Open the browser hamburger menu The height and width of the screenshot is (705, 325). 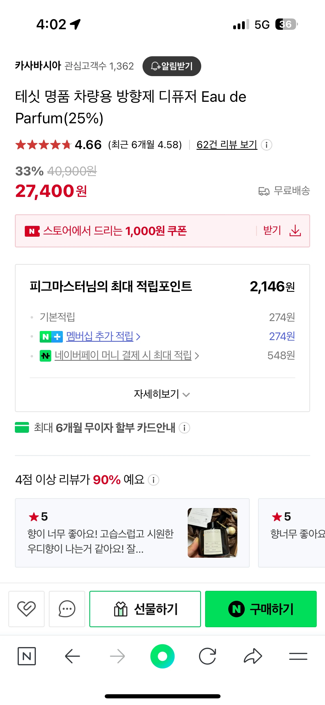coord(298,656)
